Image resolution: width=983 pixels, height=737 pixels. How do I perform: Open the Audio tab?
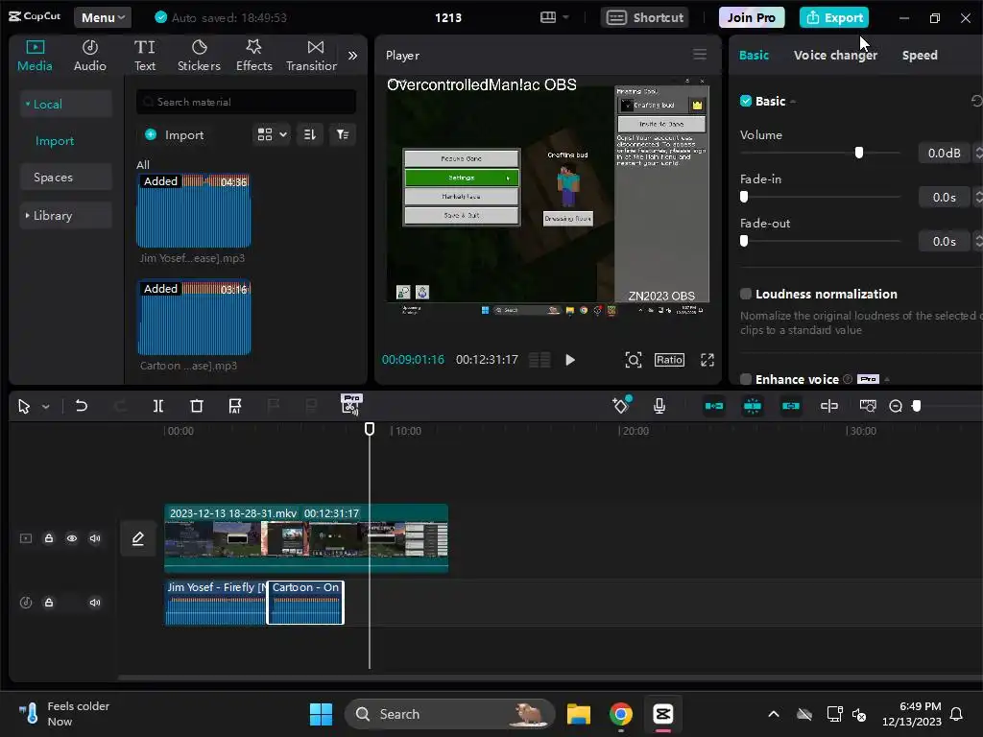(89, 55)
